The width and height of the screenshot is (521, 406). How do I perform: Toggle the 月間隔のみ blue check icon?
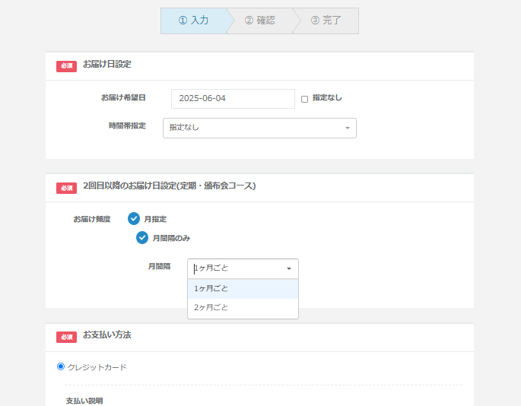[142, 238]
